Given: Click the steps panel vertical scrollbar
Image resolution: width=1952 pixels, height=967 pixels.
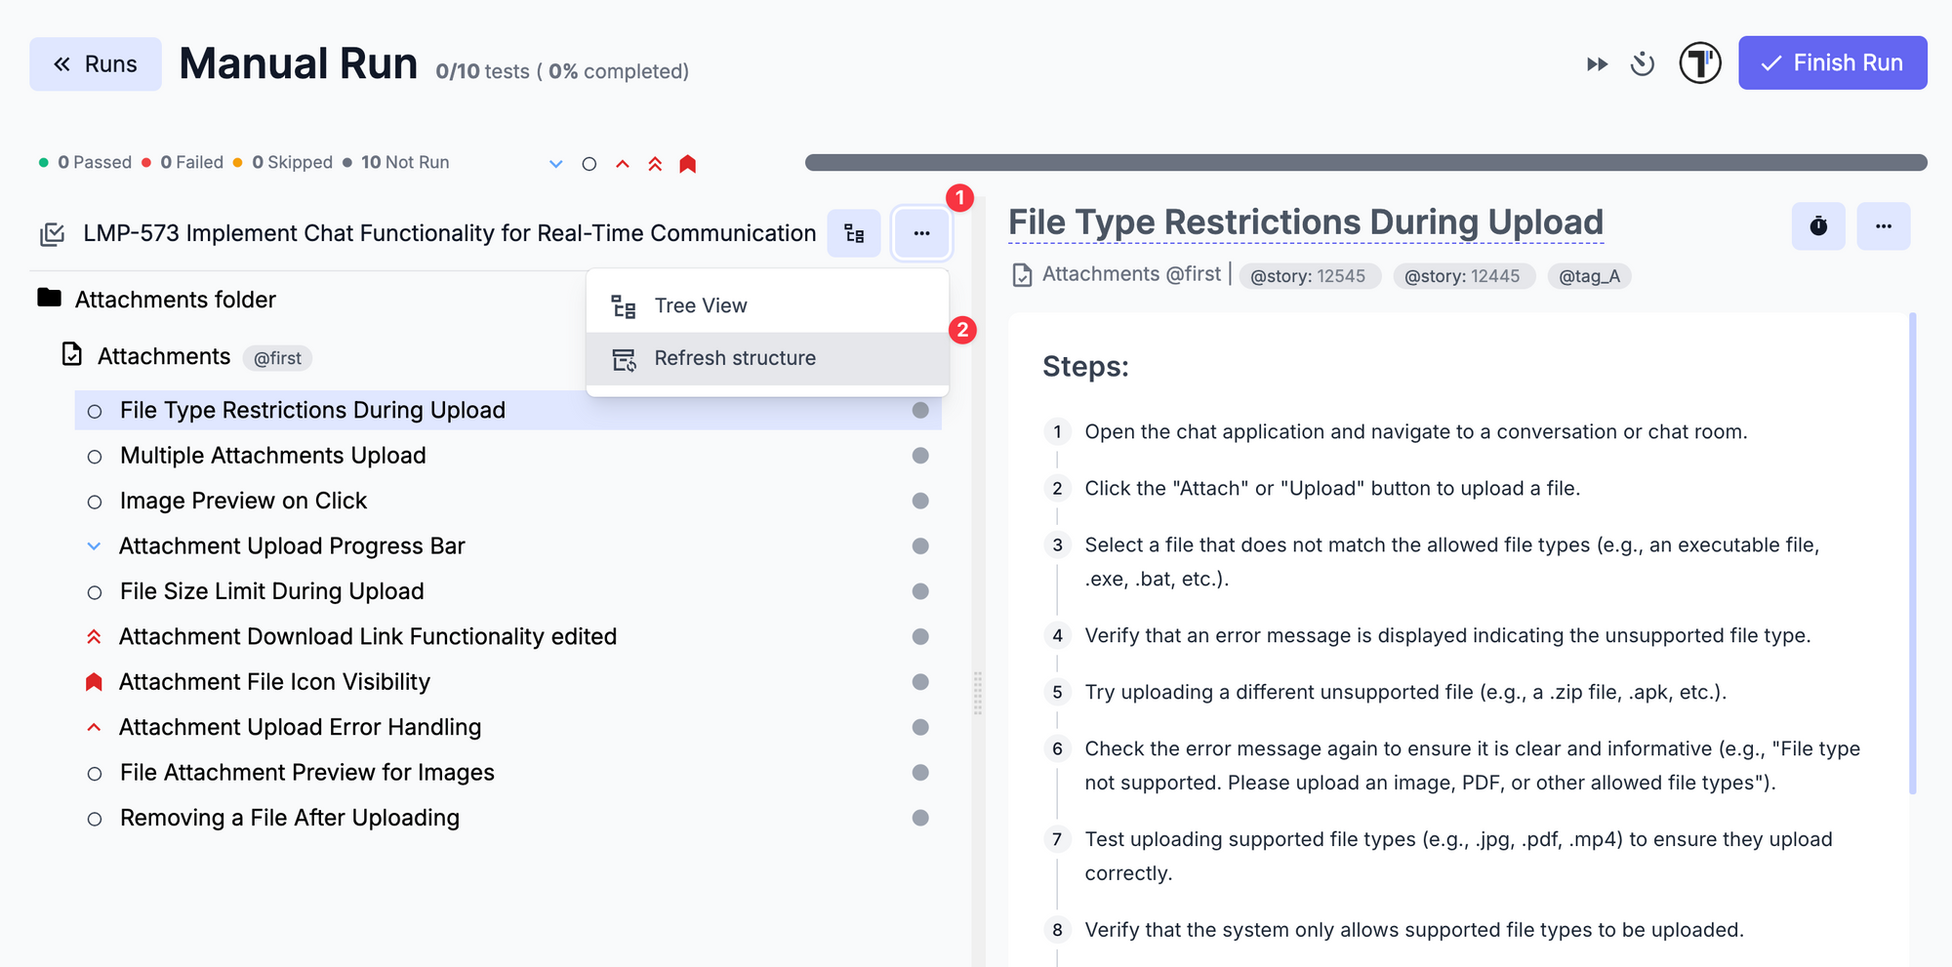Looking at the screenshot, I should click(1912, 553).
